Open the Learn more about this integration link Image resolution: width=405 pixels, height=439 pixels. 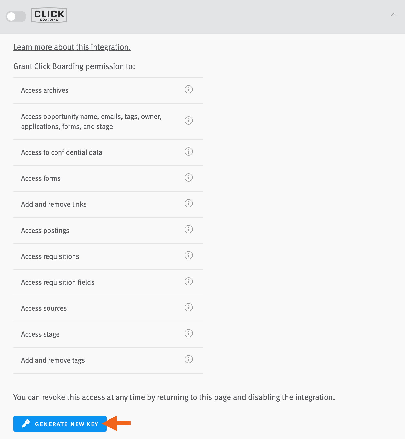coord(72,47)
